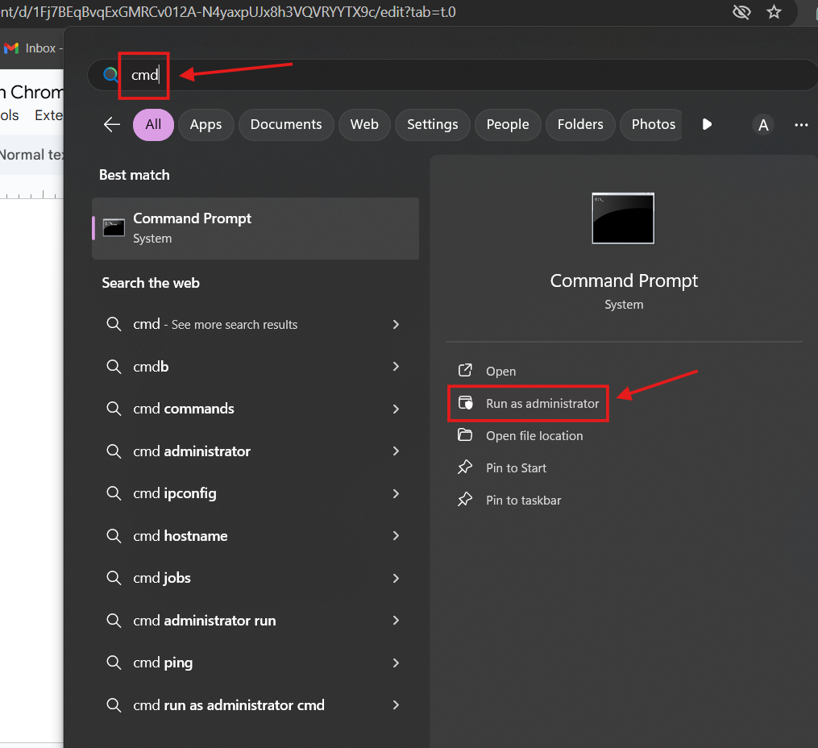Select the 'cmd ping' suggestion
Image resolution: width=818 pixels, height=748 pixels.
(x=255, y=663)
